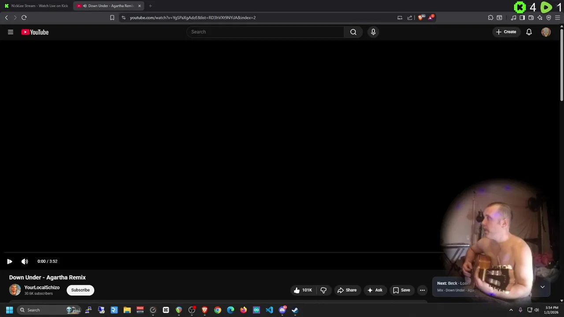Open the YourLocalSchizo channel link
Screen dimensions: 564x317
click(x=42, y=288)
